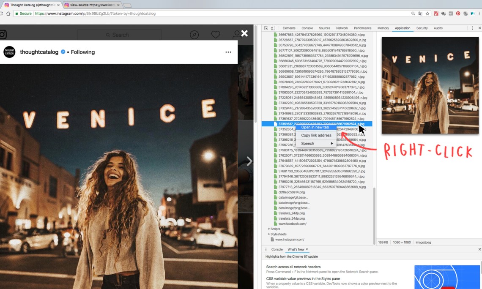Switch to the Security panel
Image resolution: width=482 pixels, height=289 pixels.
(422, 28)
